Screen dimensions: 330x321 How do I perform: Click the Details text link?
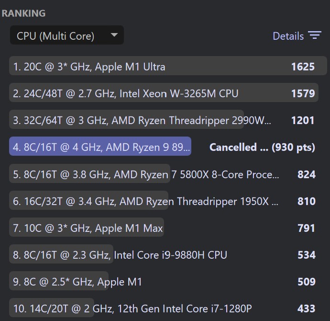pyautogui.click(x=288, y=36)
